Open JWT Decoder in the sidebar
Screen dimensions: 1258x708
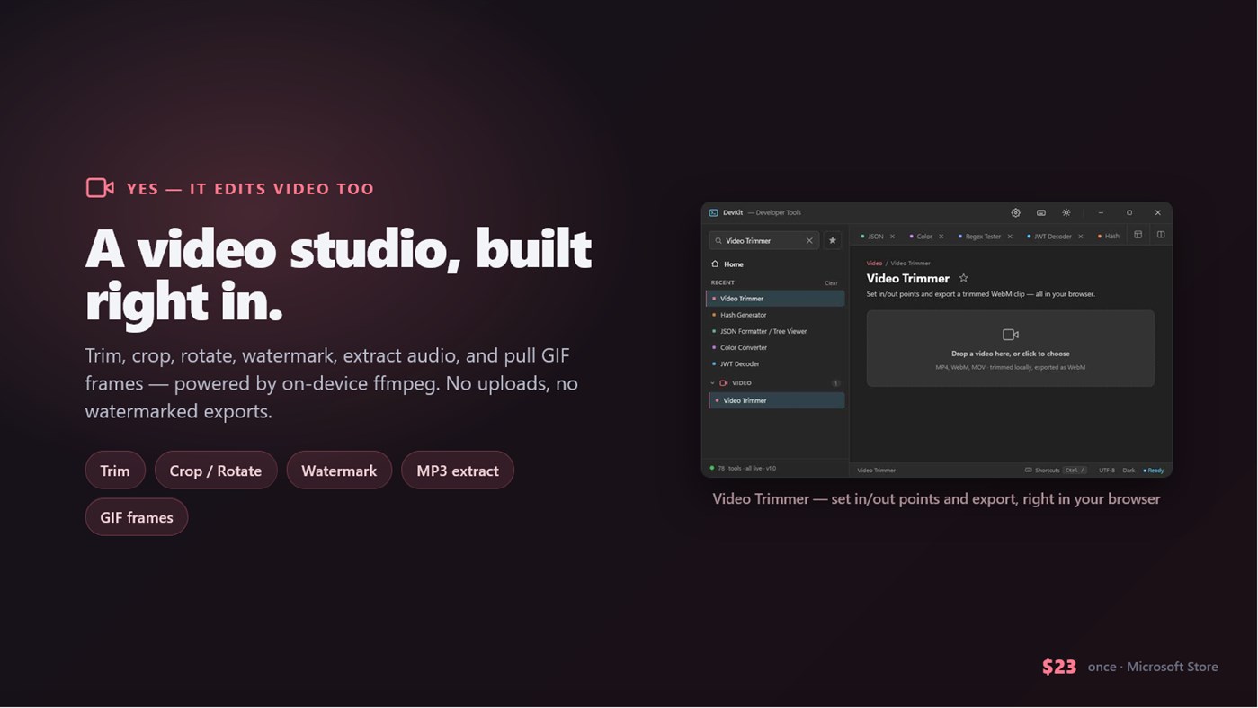pyautogui.click(x=775, y=364)
